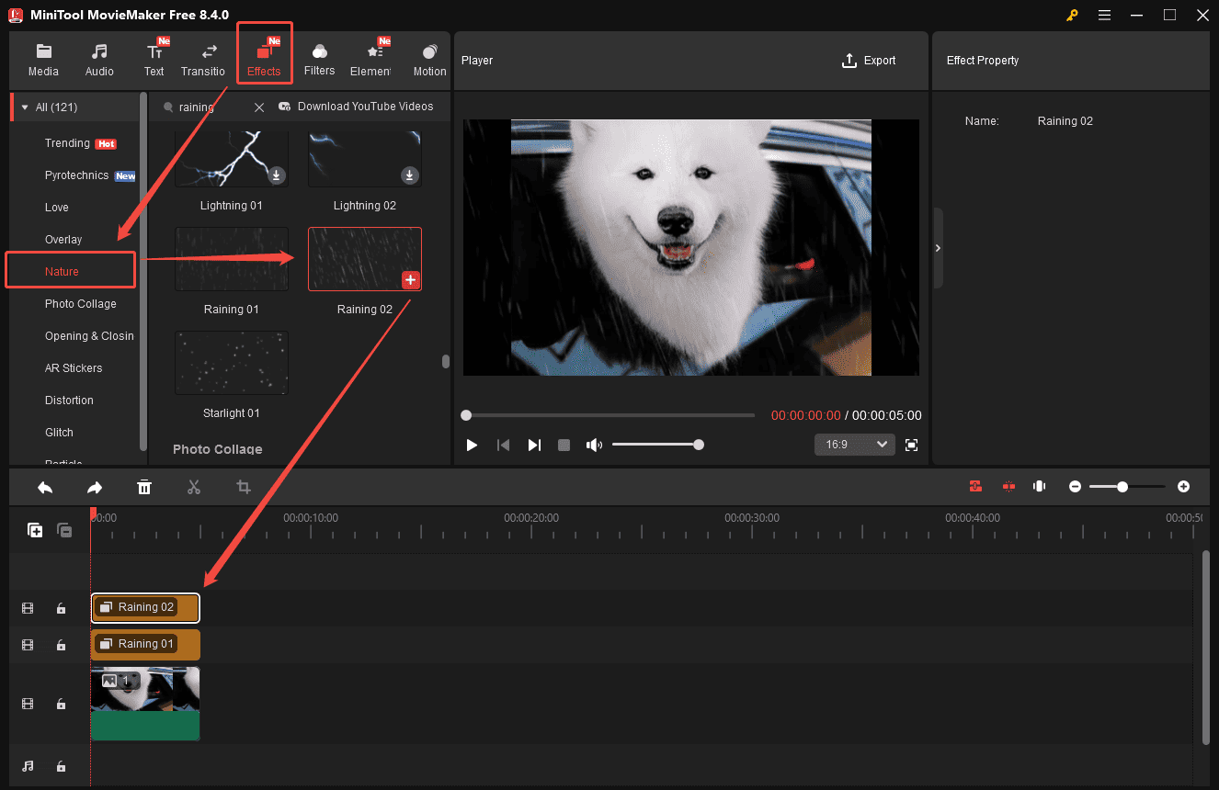Add a new track to the timeline
The height and width of the screenshot is (790, 1219).
[x=34, y=530]
